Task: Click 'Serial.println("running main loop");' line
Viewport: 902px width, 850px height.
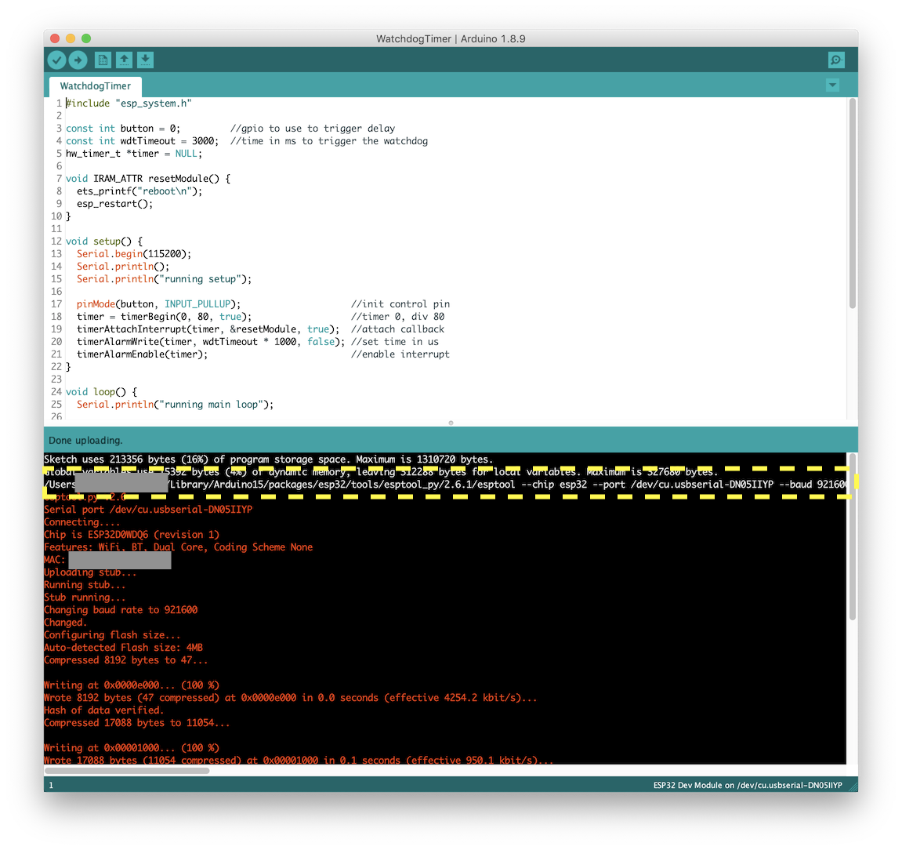Action: point(176,405)
